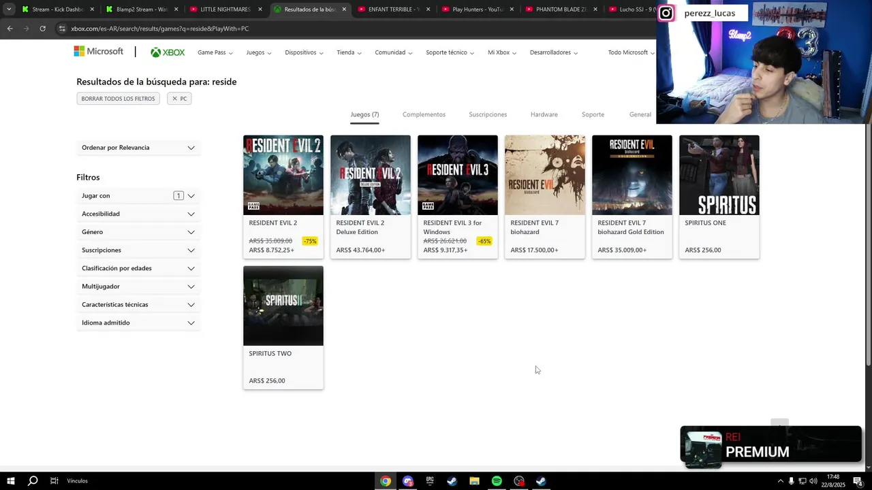This screenshot has width=872, height=490.
Task: Click the browser address bar URL
Action: pos(159,29)
